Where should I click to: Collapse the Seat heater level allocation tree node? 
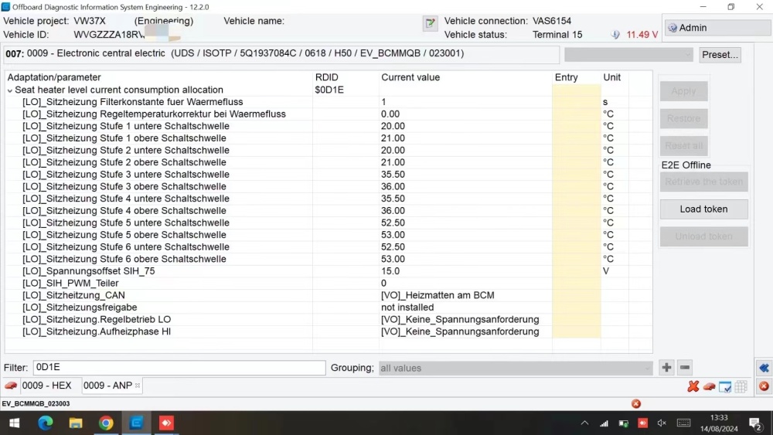pyautogui.click(x=10, y=90)
